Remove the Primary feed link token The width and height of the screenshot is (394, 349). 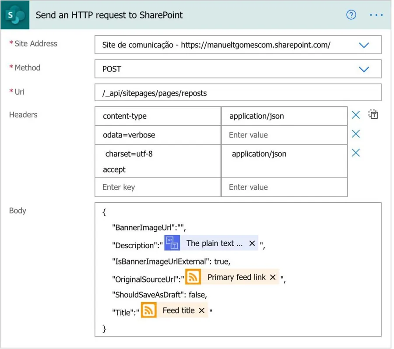point(273,277)
